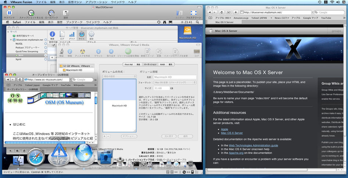Click reload button in the OS Museum Safari window
Screen dimensions: 348x178
[20, 80]
